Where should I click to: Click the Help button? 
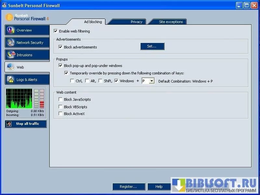159,187
